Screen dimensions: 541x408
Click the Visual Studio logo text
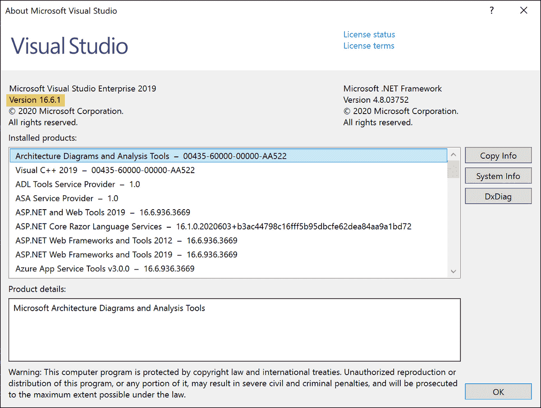click(69, 45)
